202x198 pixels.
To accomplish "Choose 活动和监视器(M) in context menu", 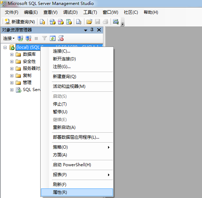I will tap(77, 86).
